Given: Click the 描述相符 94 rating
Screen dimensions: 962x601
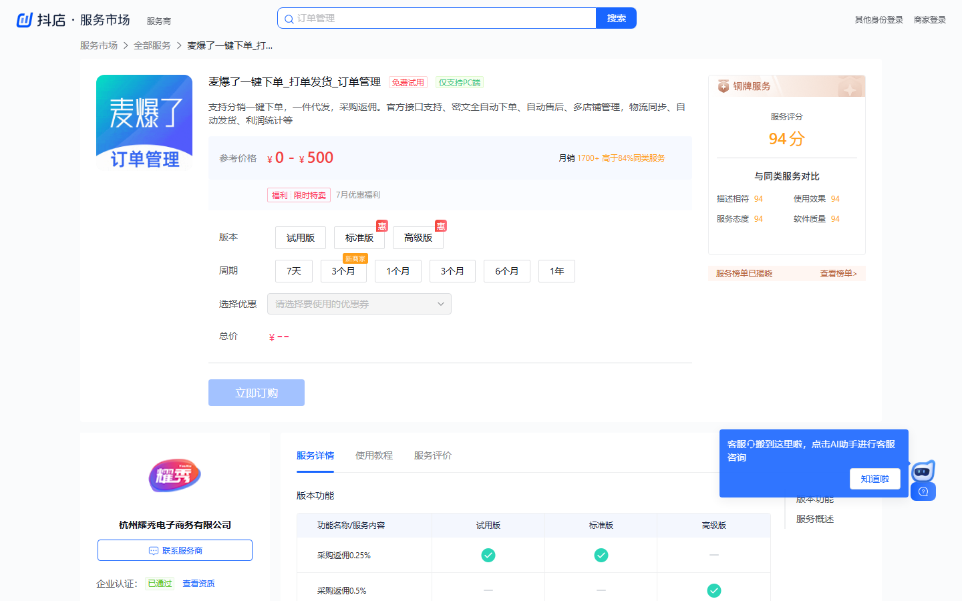Looking at the screenshot, I should [740, 199].
